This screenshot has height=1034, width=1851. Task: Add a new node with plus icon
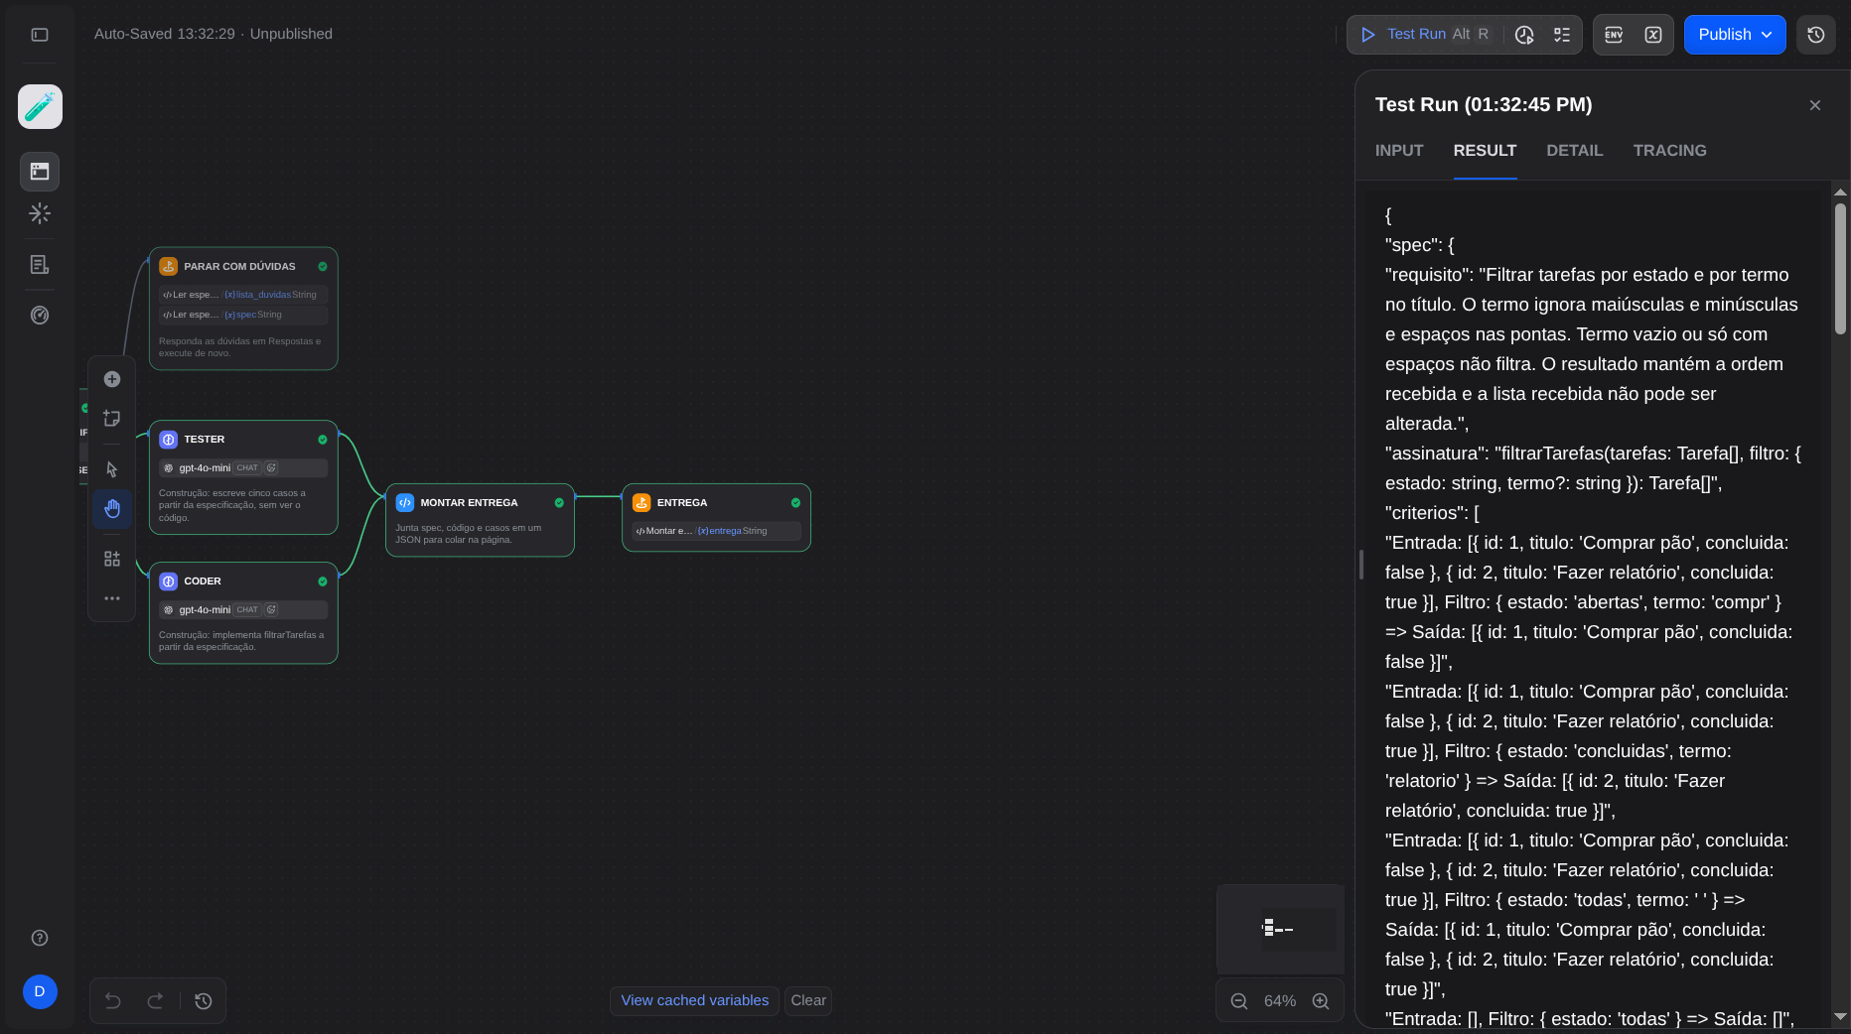112,379
